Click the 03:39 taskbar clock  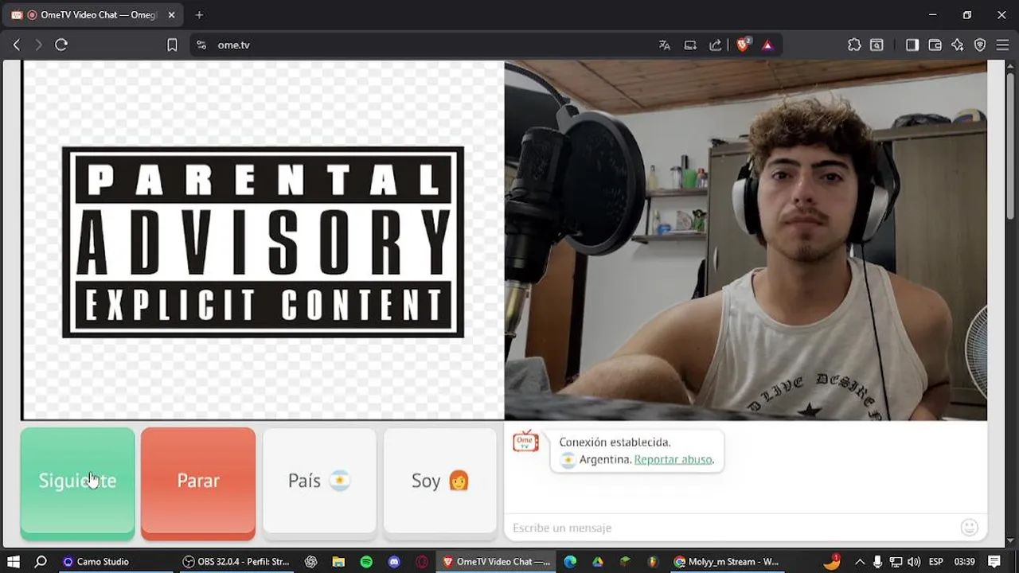pyautogui.click(x=964, y=562)
